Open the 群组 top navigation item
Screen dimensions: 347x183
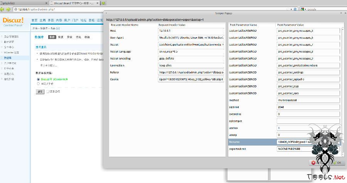92,20
